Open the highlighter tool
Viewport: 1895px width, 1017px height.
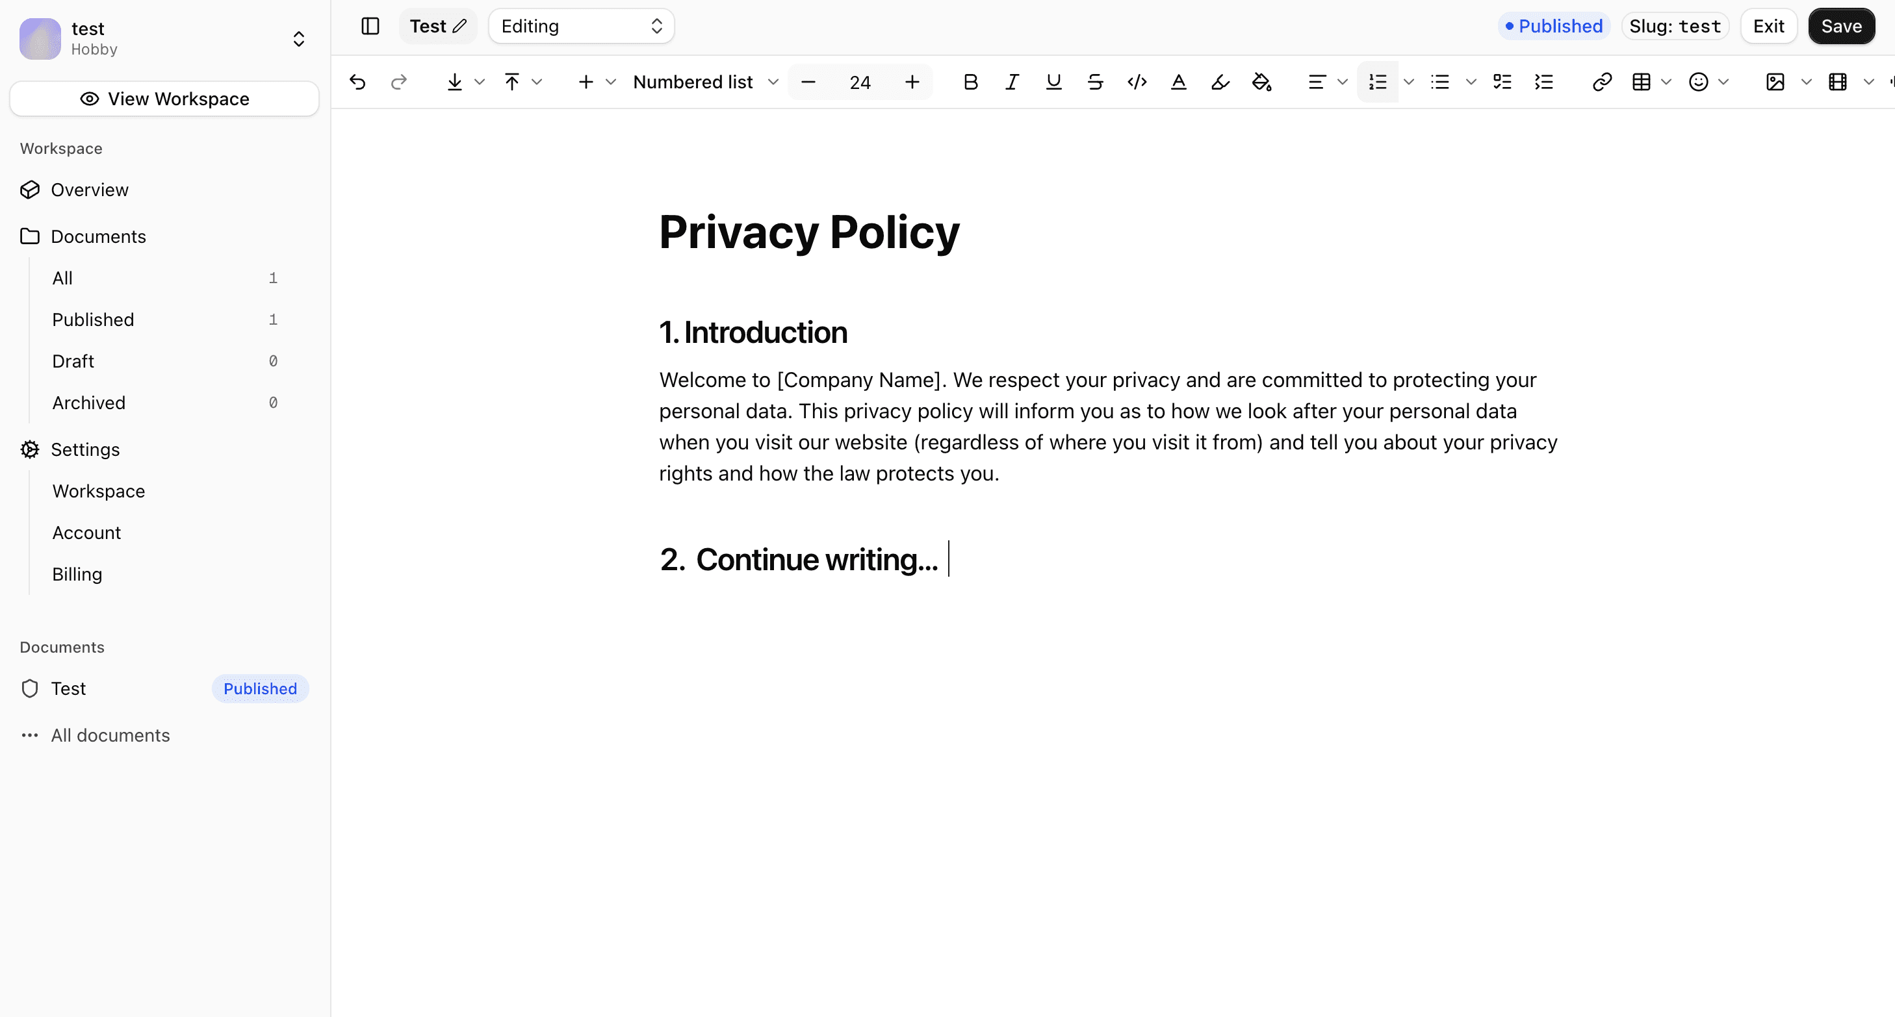point(1219,82)
